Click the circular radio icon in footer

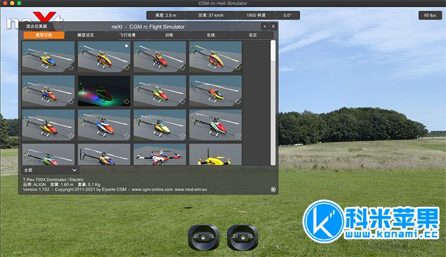click(273, 189)
